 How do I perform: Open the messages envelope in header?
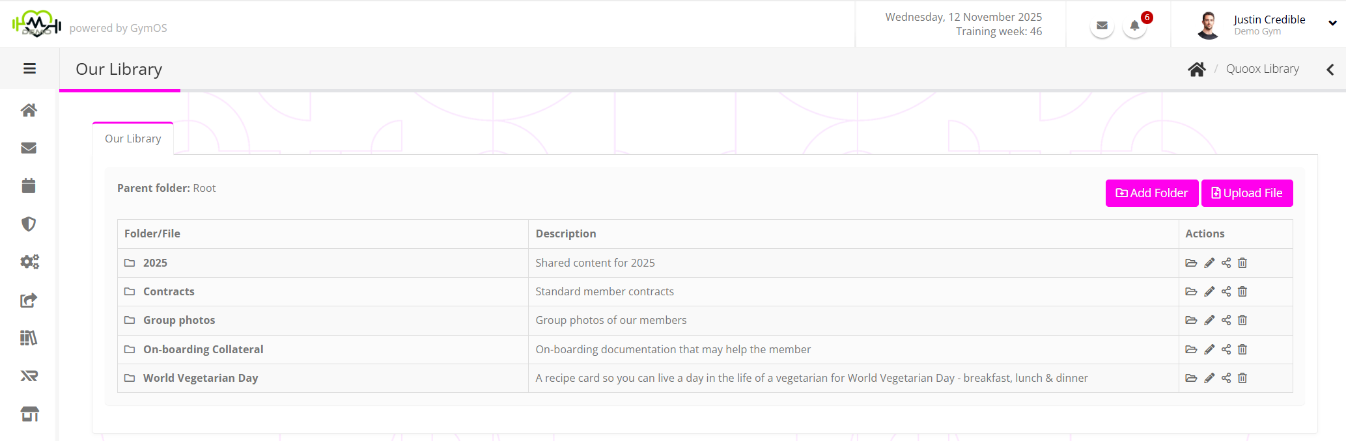(x=1102, y=26)
